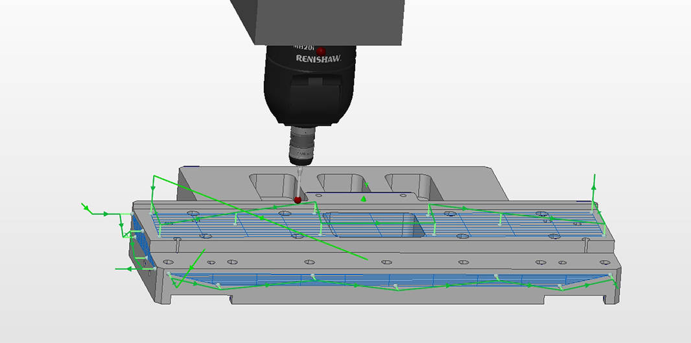The image size is (691, 343).
Task: Select the middle pocket on back plate
Action: (342, 183)
